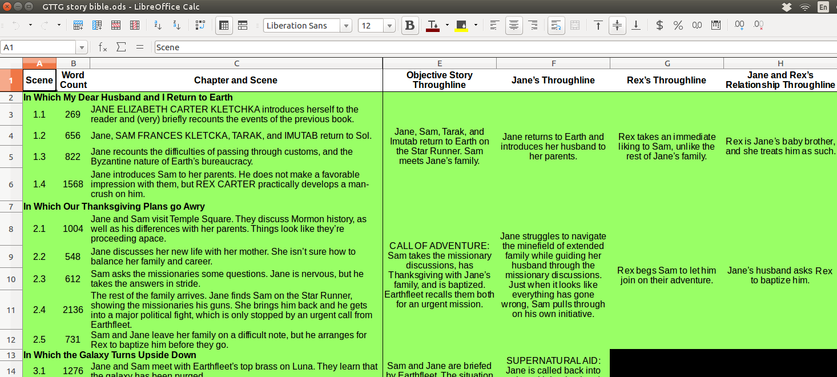Sort ascending with the A-Z icon

click(x=158, y=26)
